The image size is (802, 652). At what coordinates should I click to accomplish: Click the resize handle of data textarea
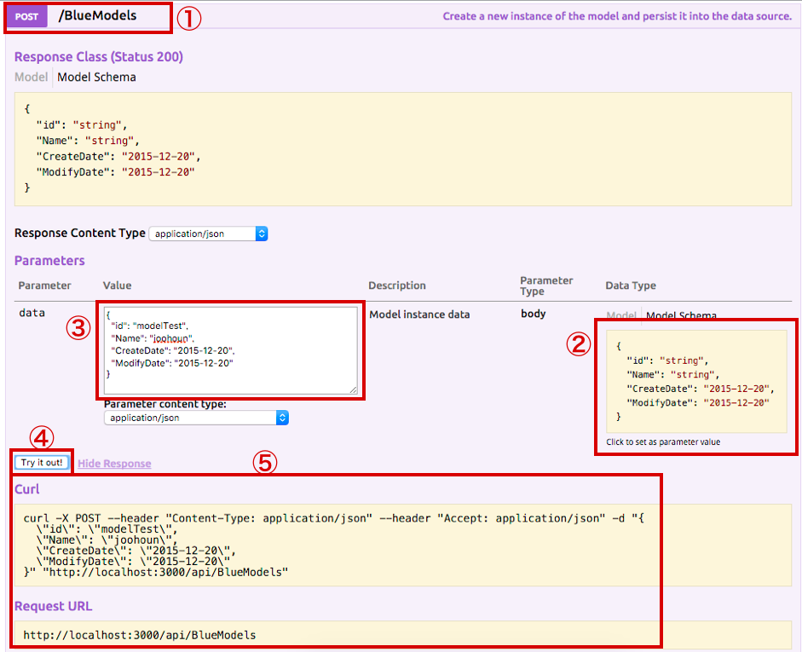point(354,389)
